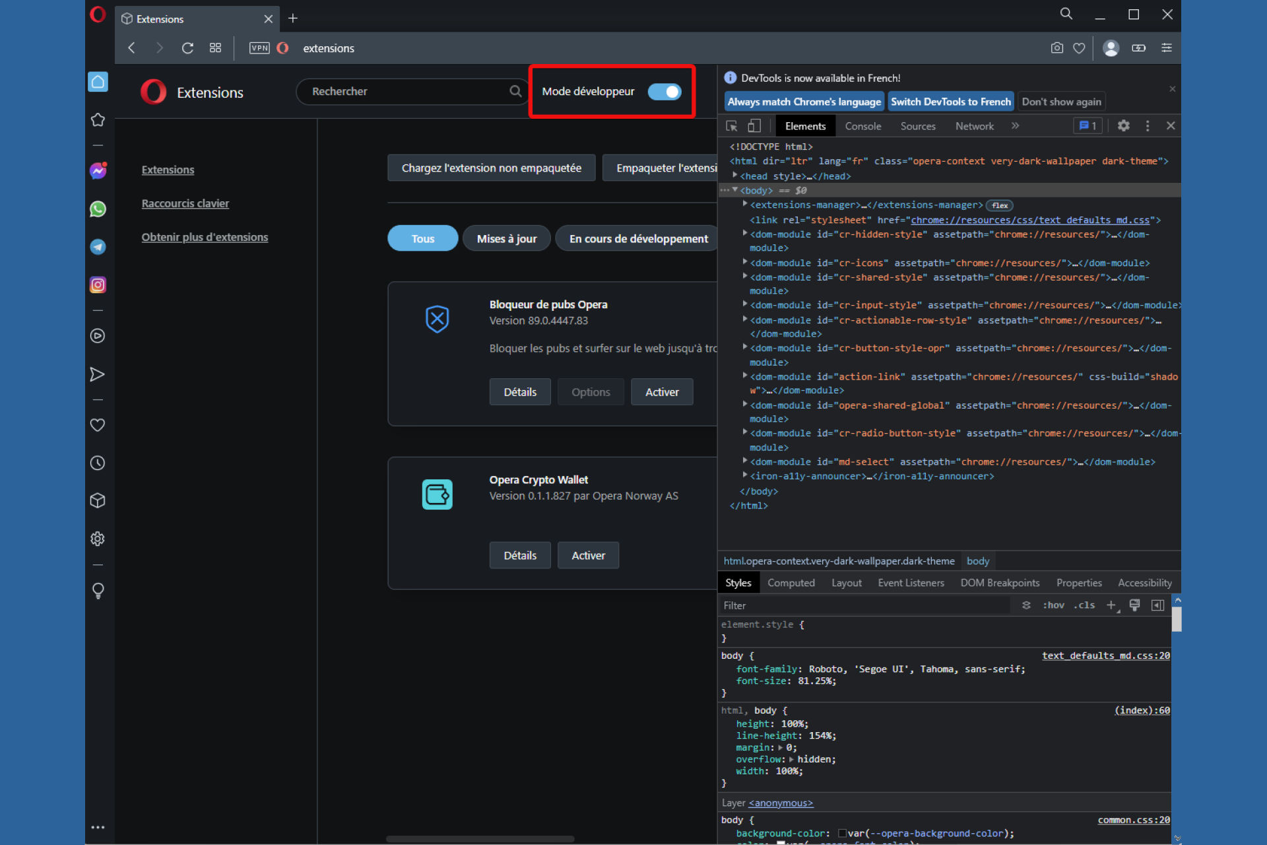Toggle the Mode développeur switch
This screenshot has width=1267, height=845.
665,92
